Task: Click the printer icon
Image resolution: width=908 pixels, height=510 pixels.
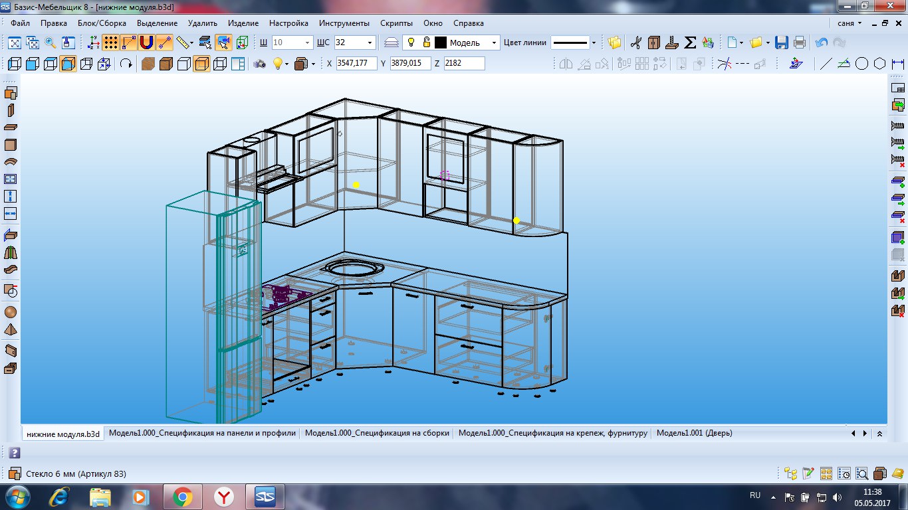Action: 800,42
